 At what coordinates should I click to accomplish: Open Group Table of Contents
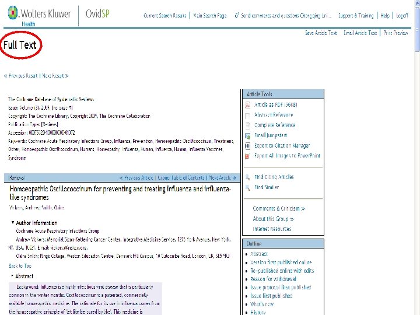click(x=181, y=178)
